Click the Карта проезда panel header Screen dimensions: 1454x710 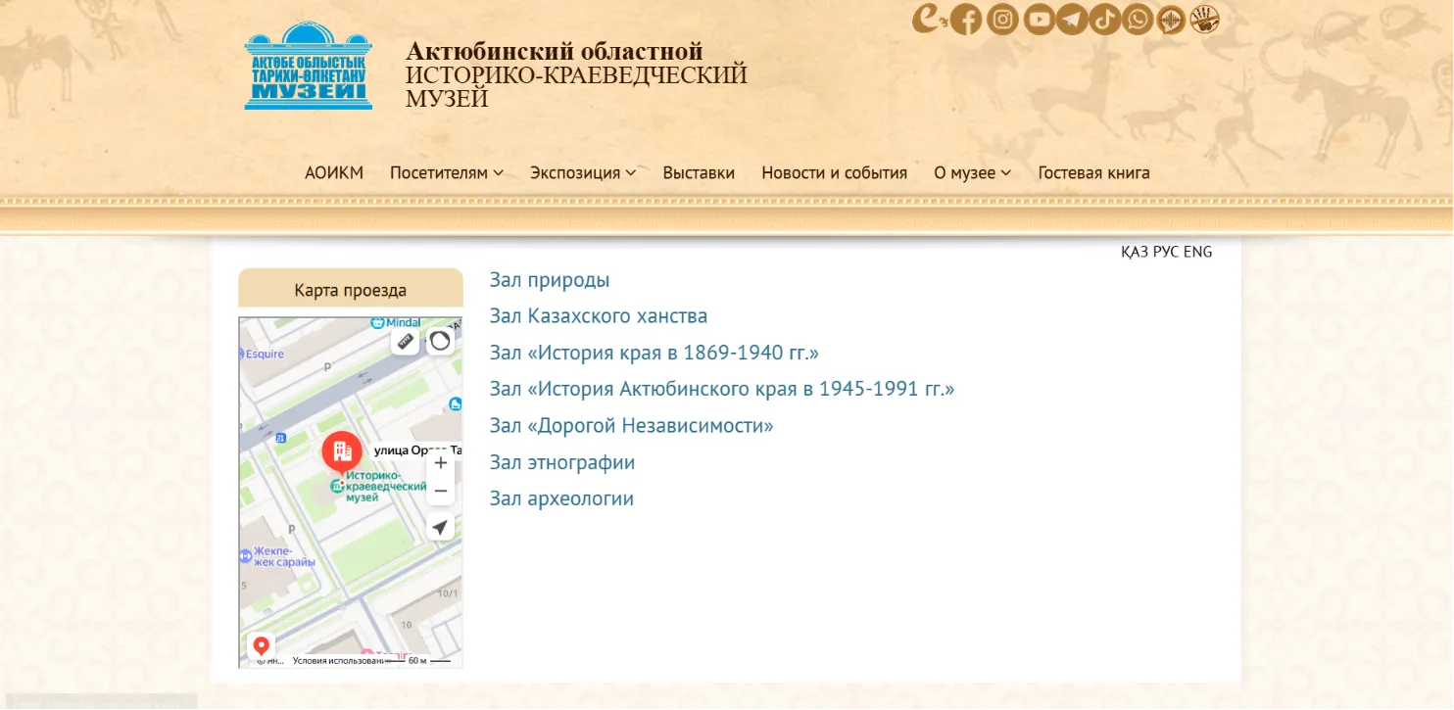351,289
